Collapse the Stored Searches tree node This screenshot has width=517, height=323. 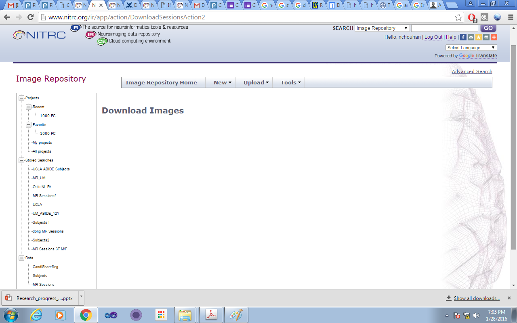[x=21, y=160]
